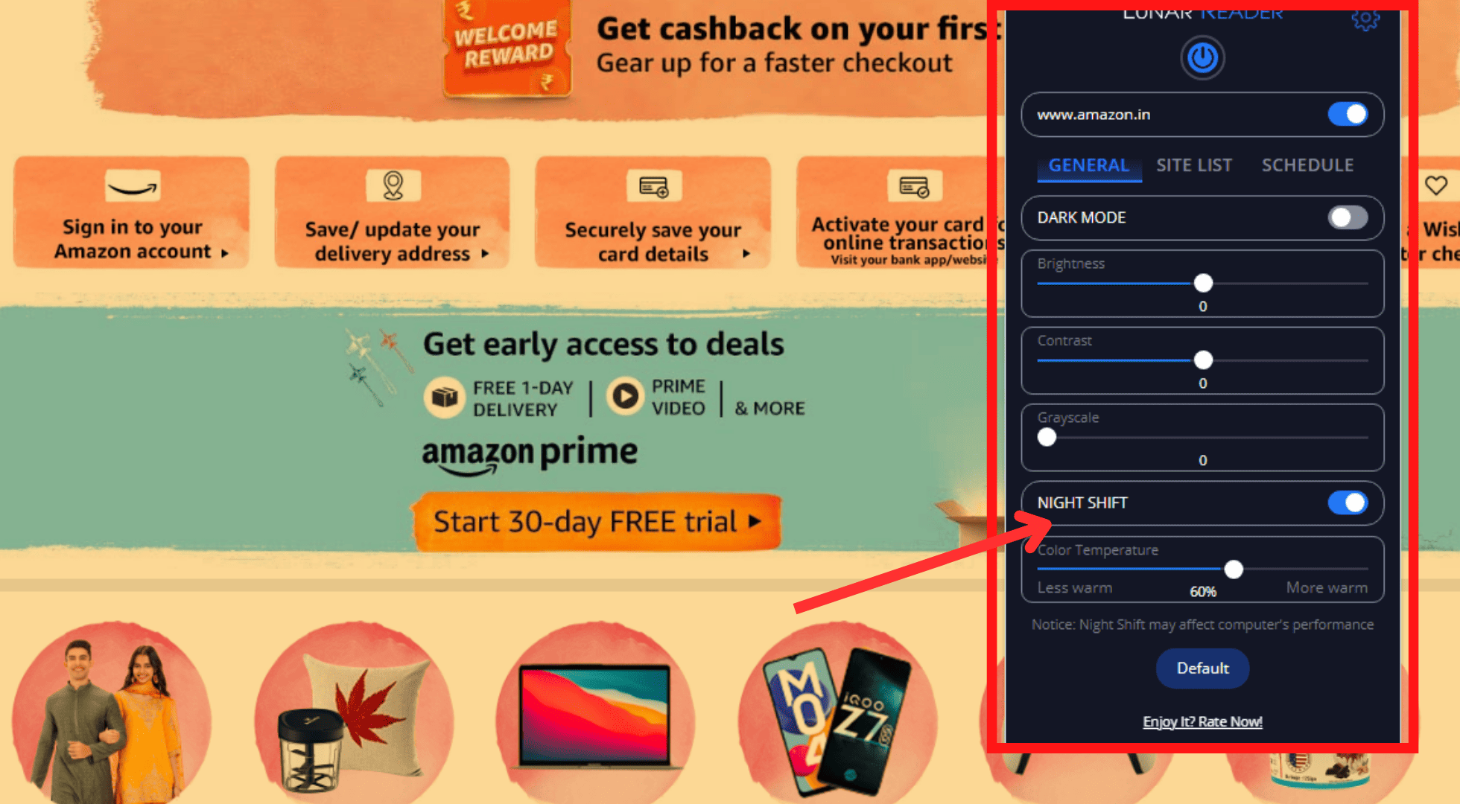Click the Prime Video play icon

625,397
